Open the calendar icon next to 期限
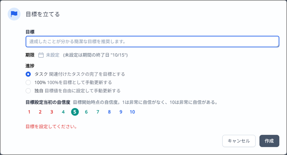The height and width of the screenshot is (155, 287). click(41, 55)
